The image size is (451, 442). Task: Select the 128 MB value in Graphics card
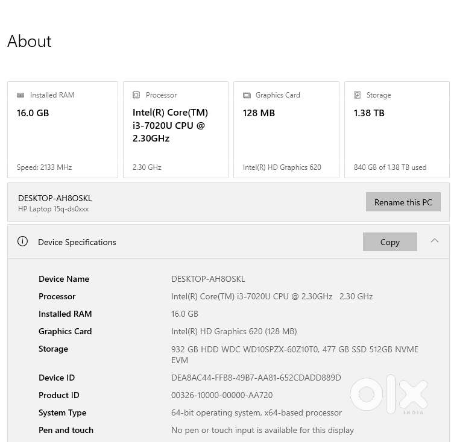pyautogui.click(x=259, y=113)
